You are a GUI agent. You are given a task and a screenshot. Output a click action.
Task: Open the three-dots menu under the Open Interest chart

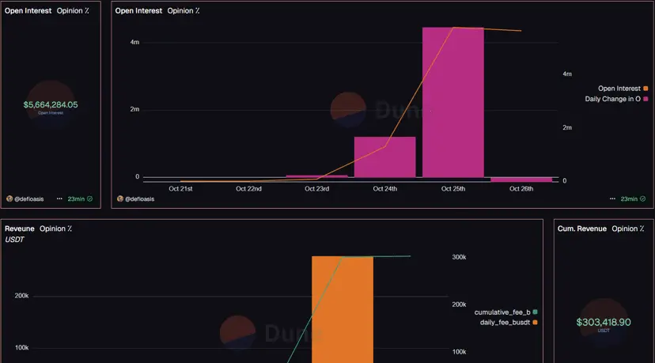(x=612, y=199)
